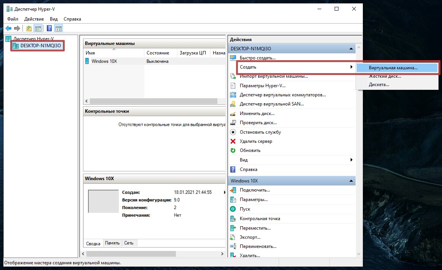Click Быстро создать... action

[258, 58]
